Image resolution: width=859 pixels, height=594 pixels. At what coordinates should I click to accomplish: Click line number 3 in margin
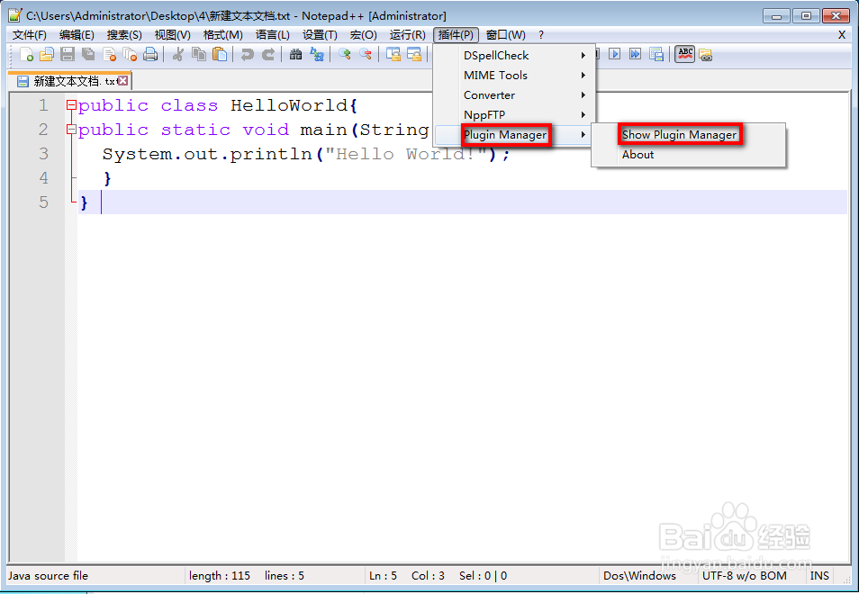pyautogui.click(x=43, y=154)
